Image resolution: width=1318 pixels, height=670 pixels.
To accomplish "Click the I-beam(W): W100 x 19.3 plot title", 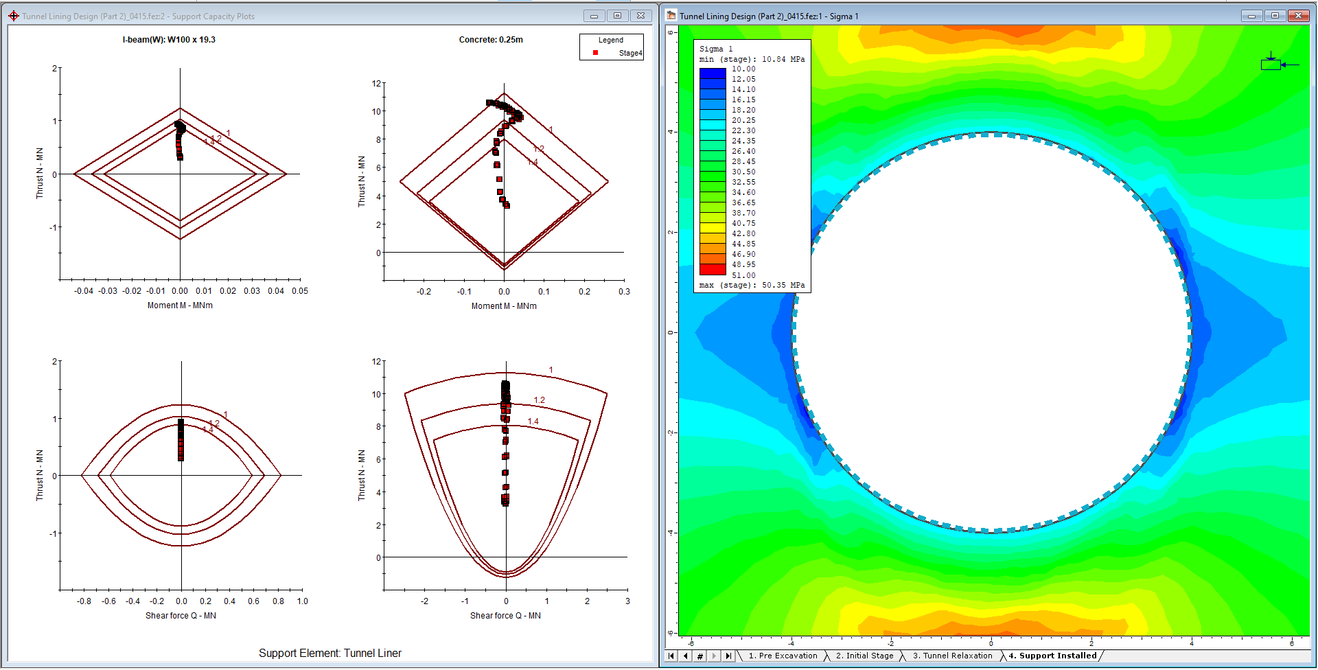I will (x=169, y=40).
